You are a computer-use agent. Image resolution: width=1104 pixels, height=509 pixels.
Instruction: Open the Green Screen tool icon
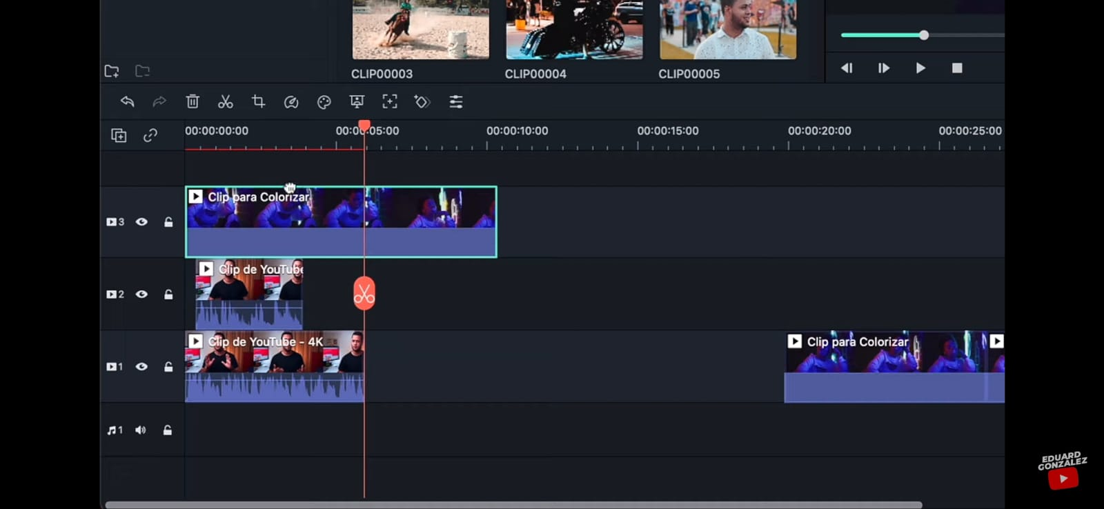tap(357, 102)
